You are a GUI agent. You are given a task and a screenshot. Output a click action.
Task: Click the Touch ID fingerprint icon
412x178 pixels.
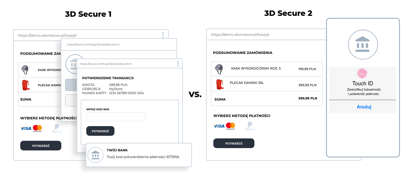pos(362,73)
